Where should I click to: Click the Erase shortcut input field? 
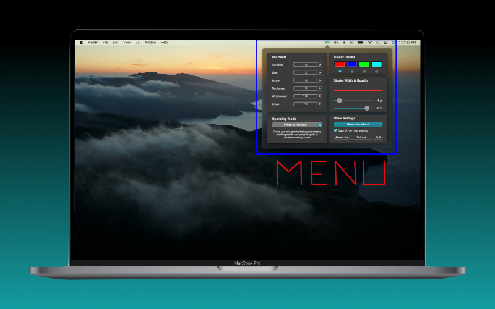pyautogui.click(x=305, y=104)
